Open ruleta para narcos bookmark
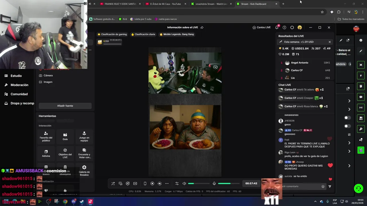This screenshot has width=367, height=206. point(166,19)
